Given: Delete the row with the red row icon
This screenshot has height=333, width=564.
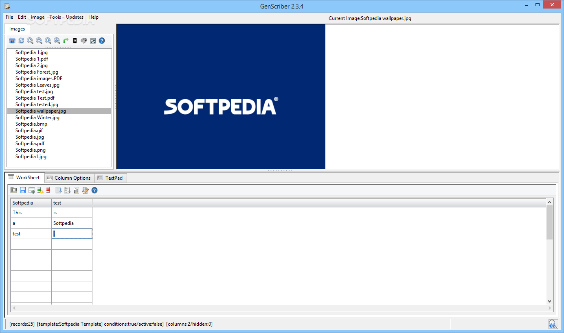Looking at the screenshot, I should 48,190.
